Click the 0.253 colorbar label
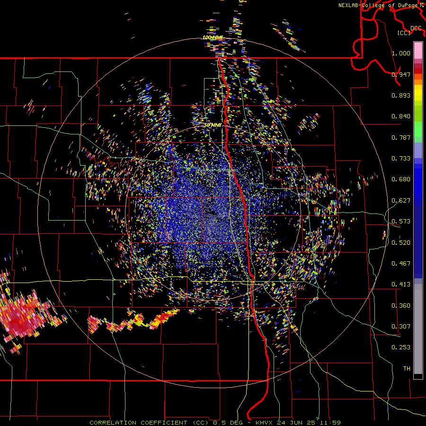 coord(401,347)
